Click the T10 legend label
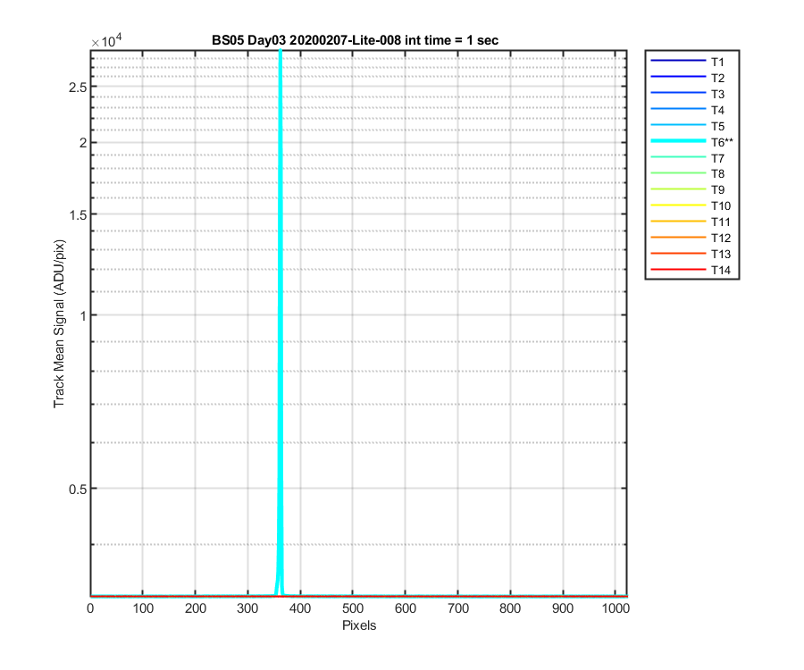Image resolution: width=804 pixels, height=670 pixels. point(720,206)
